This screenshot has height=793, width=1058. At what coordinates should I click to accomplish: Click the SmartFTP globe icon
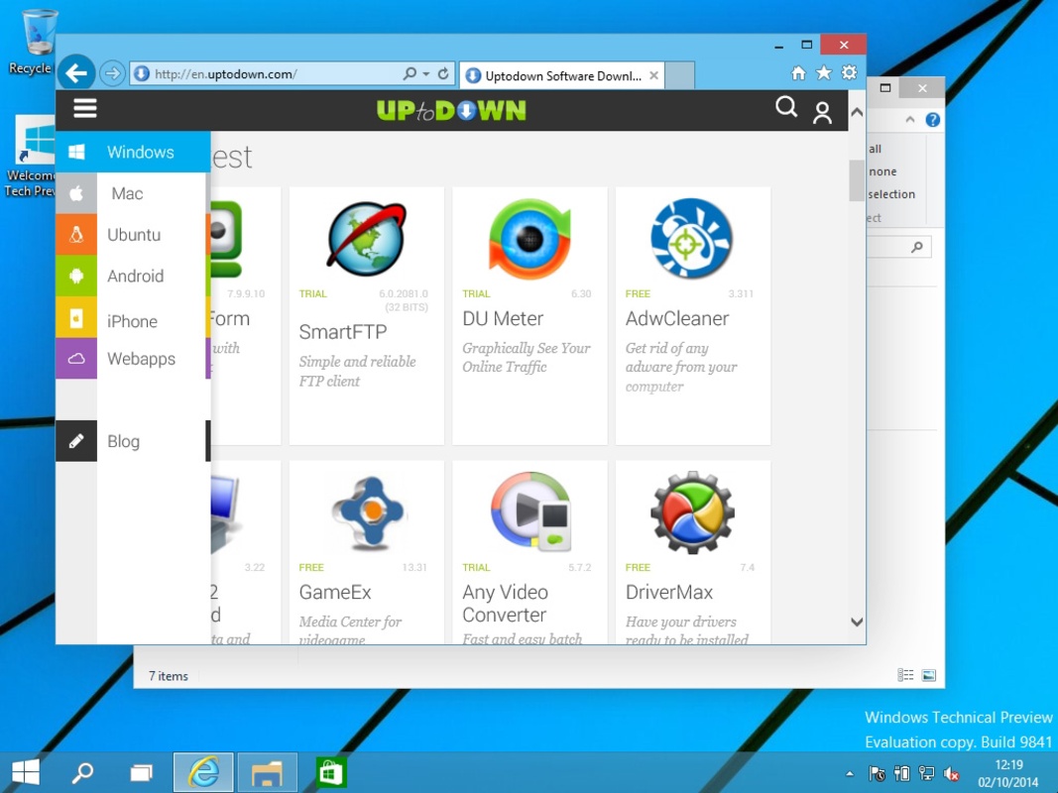pos(366,236)
